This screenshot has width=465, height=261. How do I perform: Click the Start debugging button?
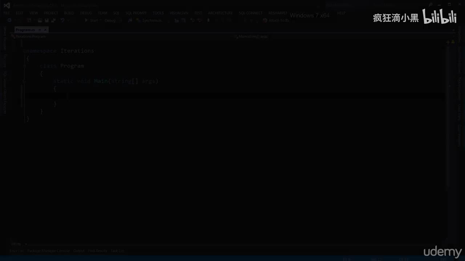pyautogui.click(x=92, y=21)
